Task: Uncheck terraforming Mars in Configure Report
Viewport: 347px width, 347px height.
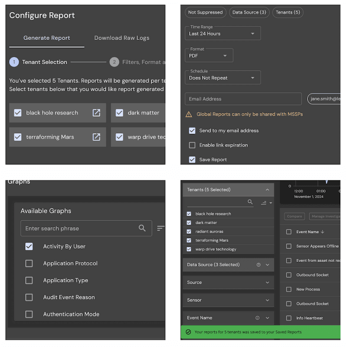Action: [18, 137]
